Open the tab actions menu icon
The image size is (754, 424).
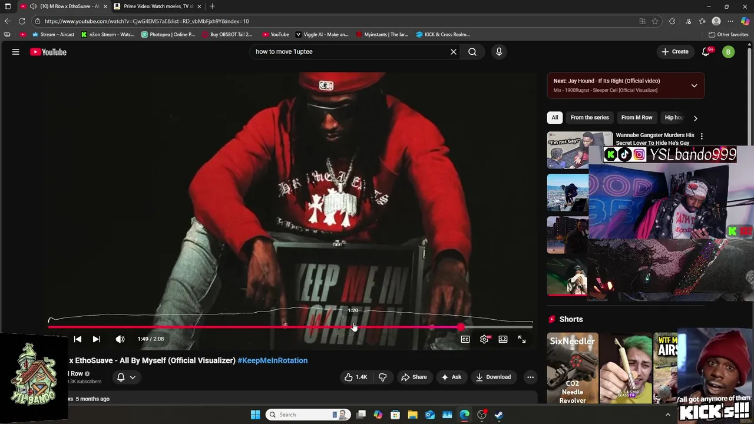click(8, 6)
